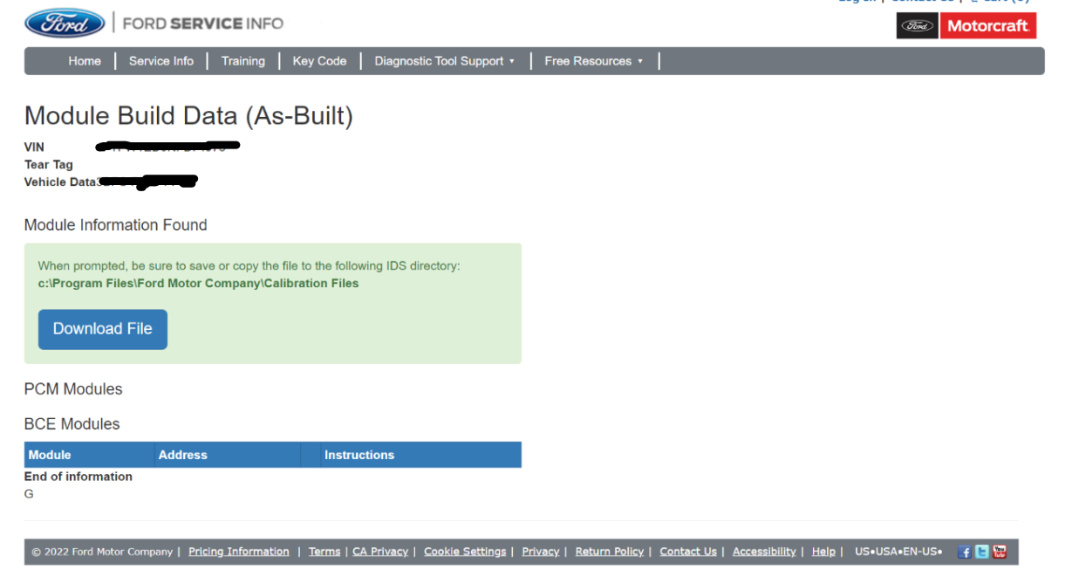Open the Facebook icon in footer
The width and height of the screenshot is (1079, 570).
point(964,552)
